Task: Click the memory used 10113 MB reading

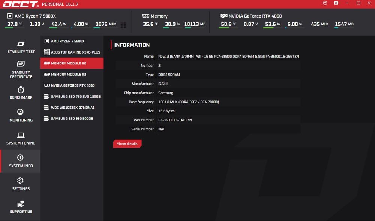Action: tap(195, 24)
